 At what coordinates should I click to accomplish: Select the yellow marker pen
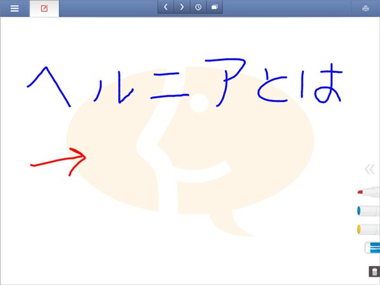(369, 229)
